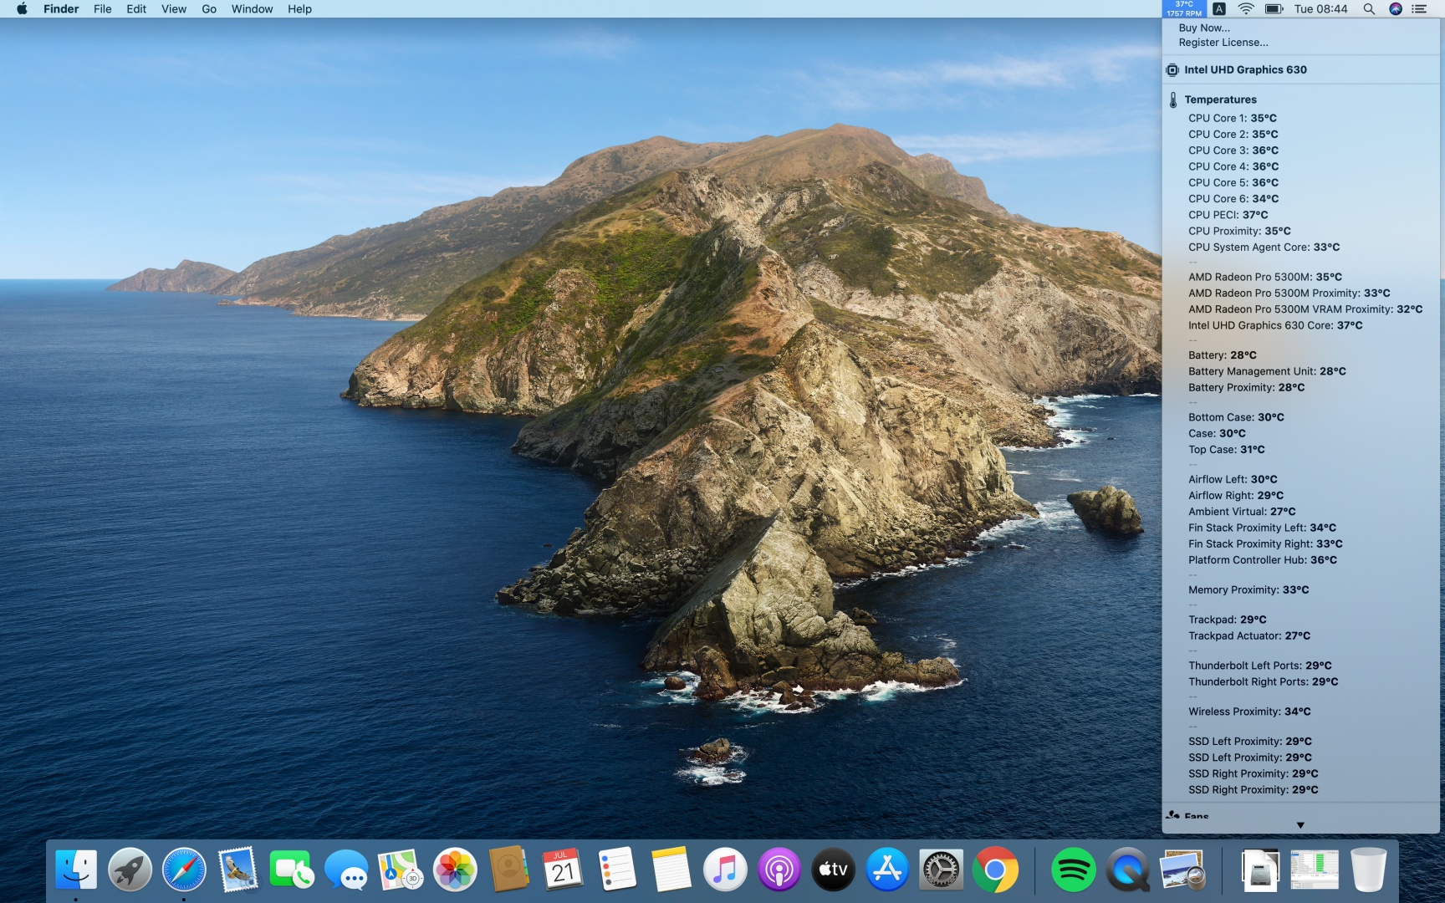Click Buy Now... in the menu
Image resolution: width=1445 pixels, height=903 pixels.
click(1204, 28)
